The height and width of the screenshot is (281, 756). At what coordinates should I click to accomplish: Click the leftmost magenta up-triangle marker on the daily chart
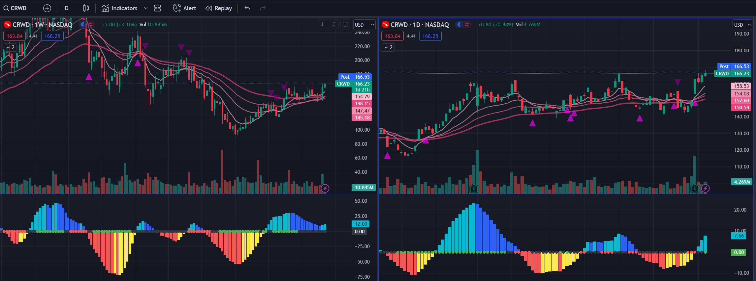coord(387,155)
